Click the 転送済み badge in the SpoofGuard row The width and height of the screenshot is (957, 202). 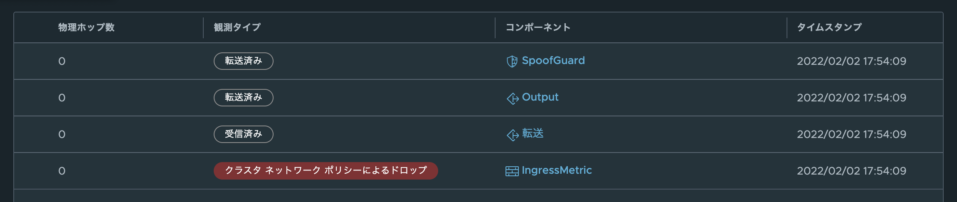point(243,61)
